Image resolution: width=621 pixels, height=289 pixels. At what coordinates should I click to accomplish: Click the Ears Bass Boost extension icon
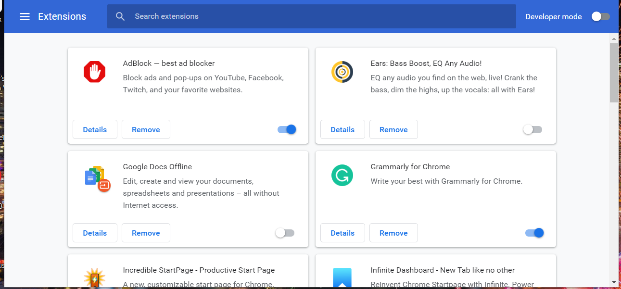click(x=342, y=72)
